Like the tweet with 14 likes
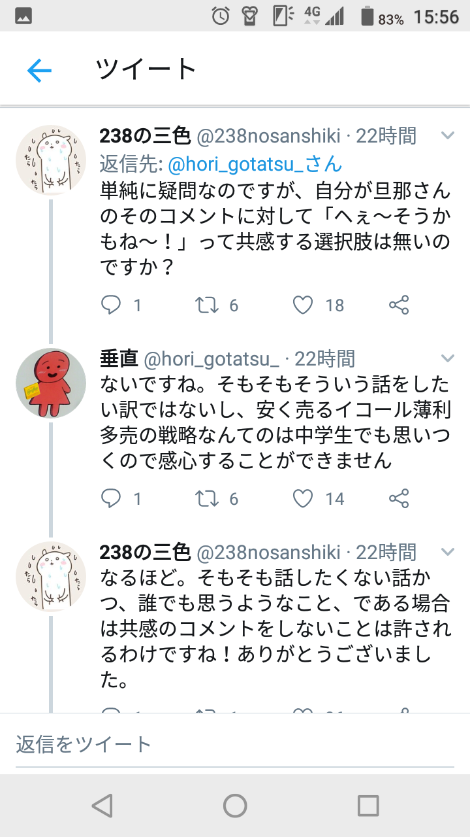This screenshot has height=837, width=470. (x=303, y=499)
